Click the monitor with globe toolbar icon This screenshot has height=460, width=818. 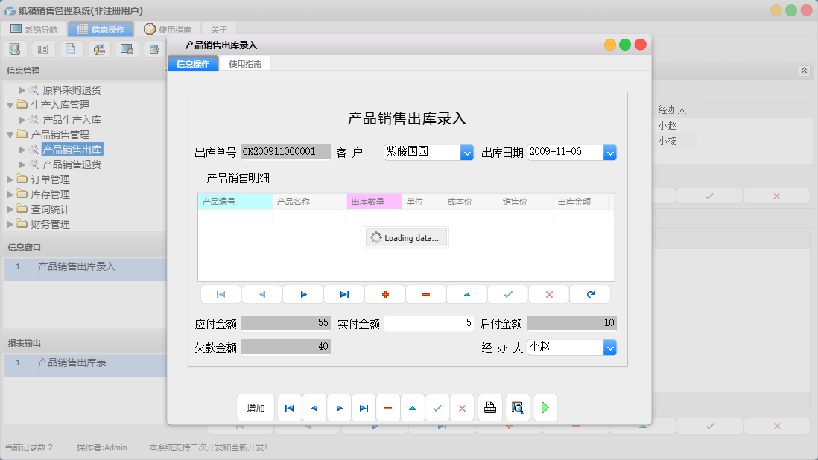[x=127, y=48]
